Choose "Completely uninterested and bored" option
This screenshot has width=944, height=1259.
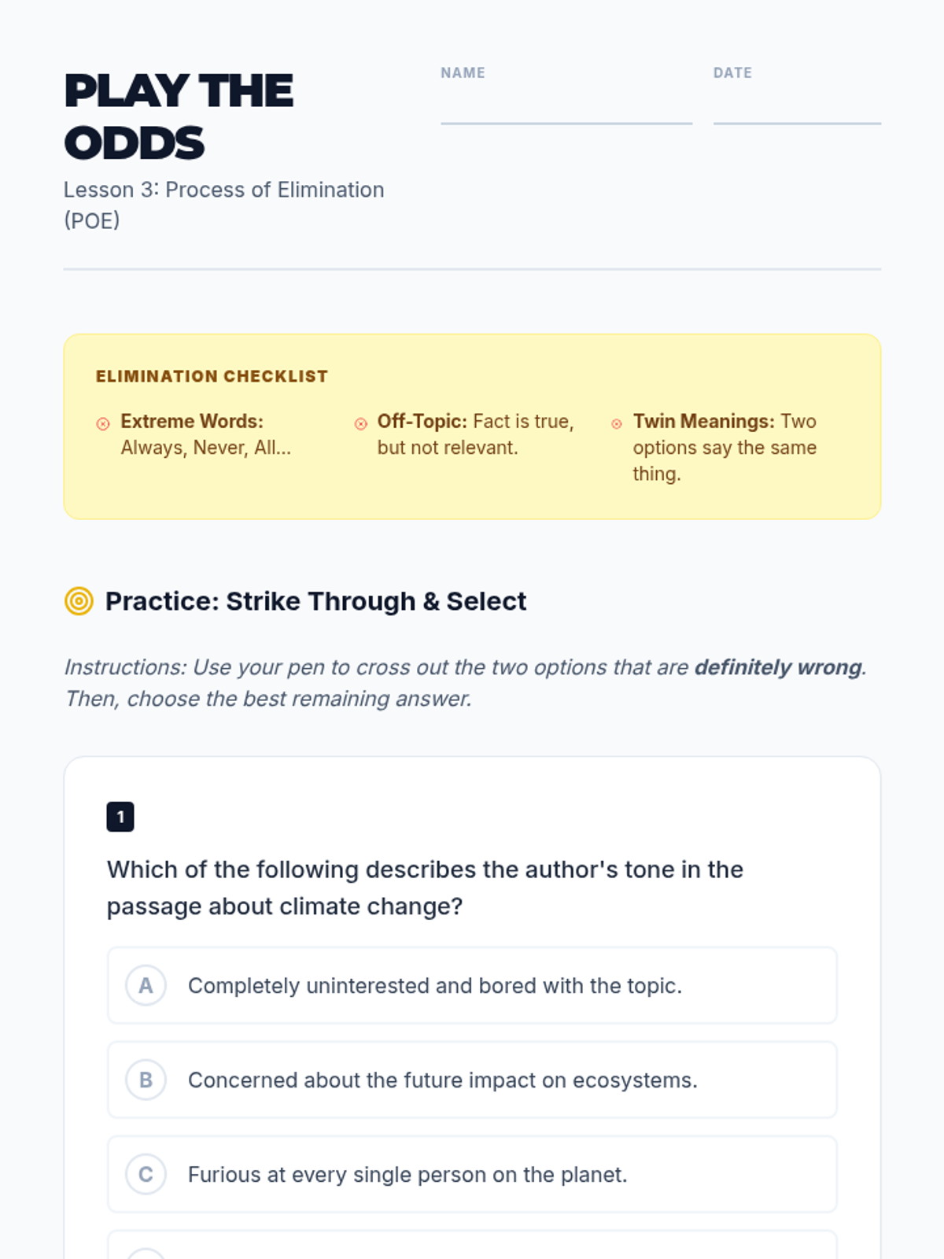434,986
